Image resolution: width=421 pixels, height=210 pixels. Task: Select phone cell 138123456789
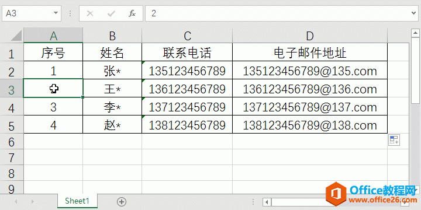point(187,125)
